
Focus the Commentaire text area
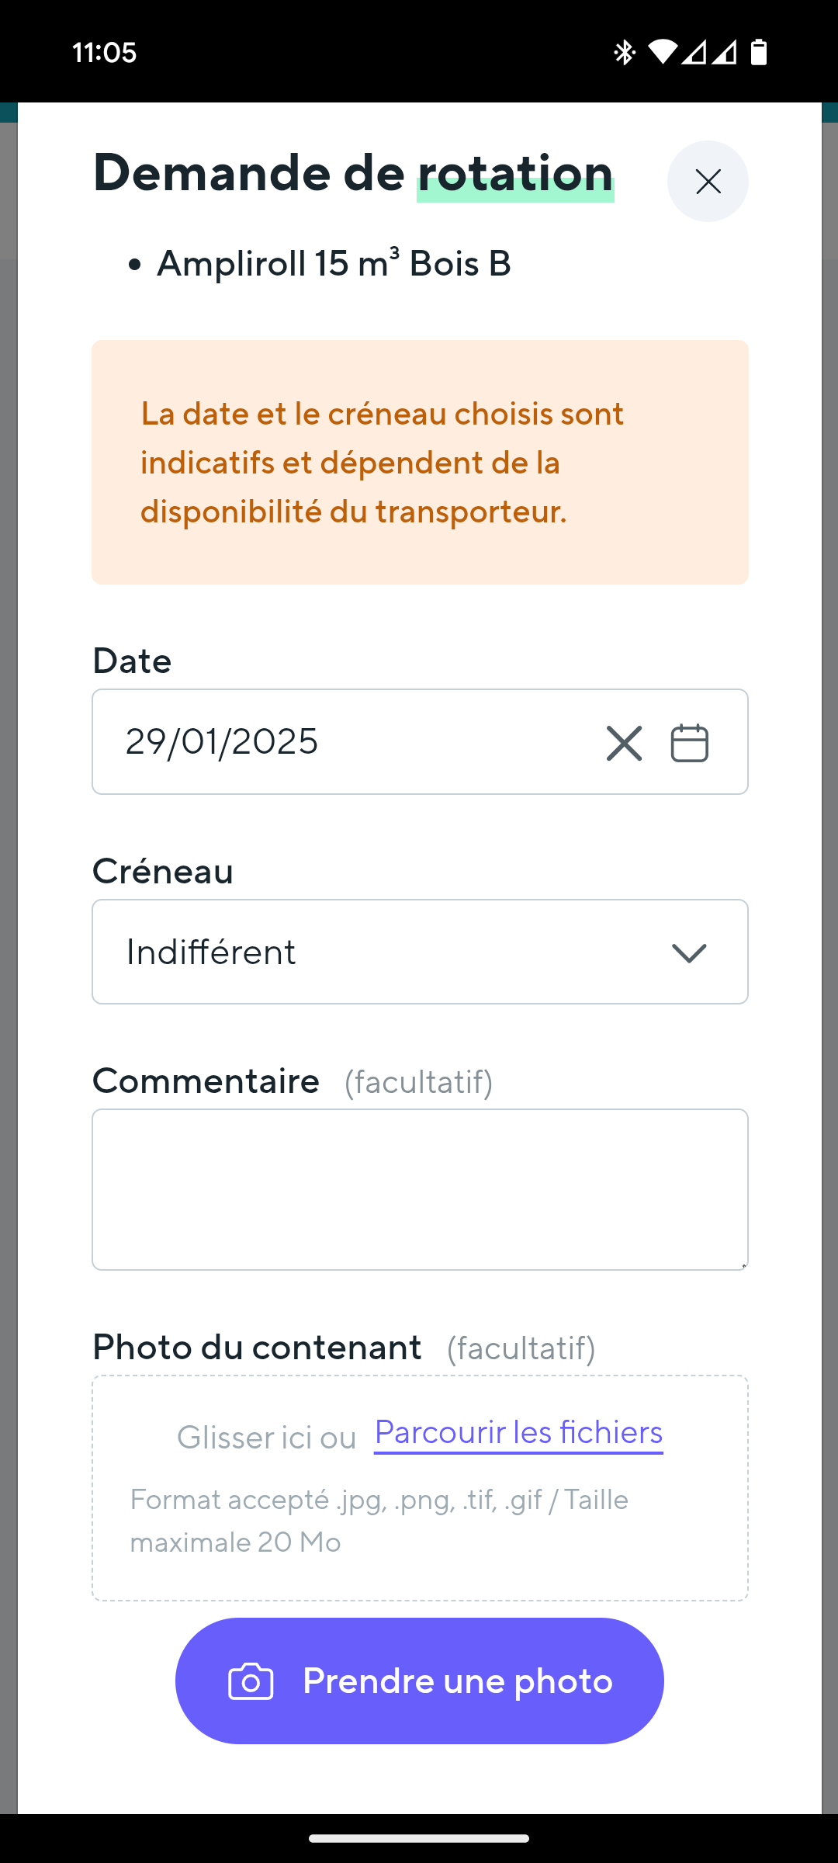coord(419,1189)
